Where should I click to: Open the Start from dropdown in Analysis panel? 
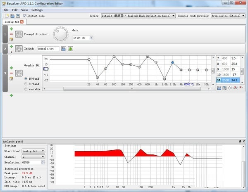33,151
